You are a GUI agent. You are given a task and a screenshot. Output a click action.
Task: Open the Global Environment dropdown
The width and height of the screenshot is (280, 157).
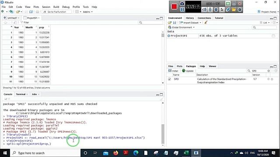coord(182,27)
